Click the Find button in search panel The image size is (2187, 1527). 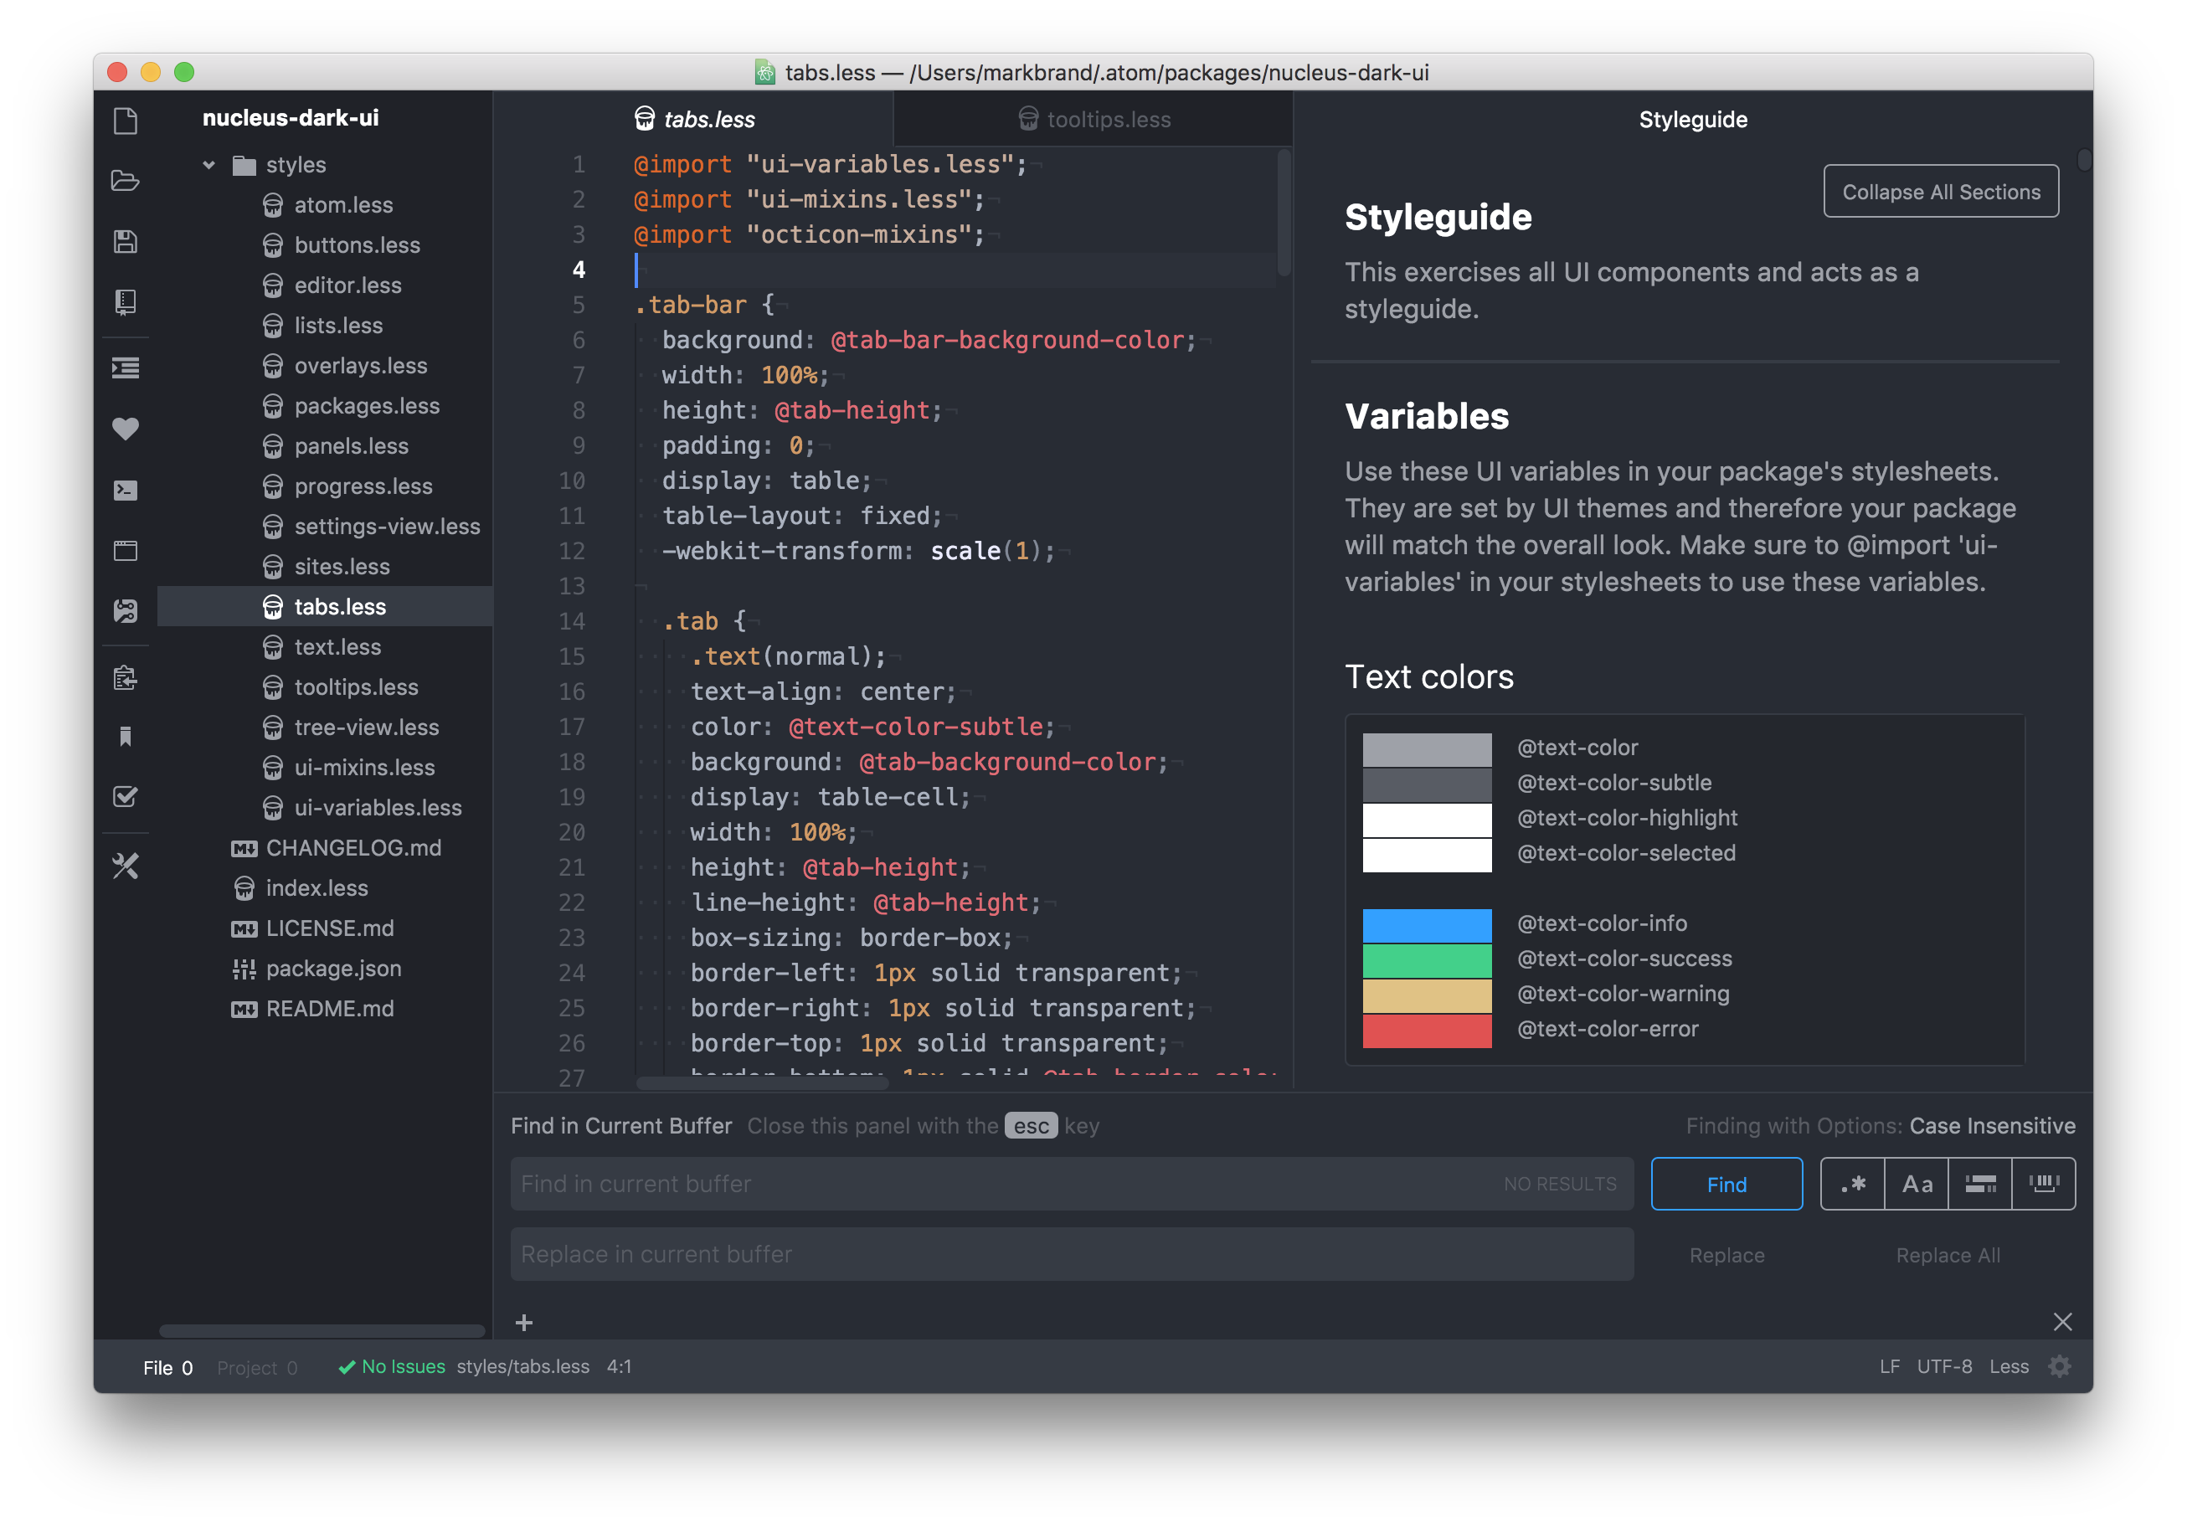(1726, 1183)
